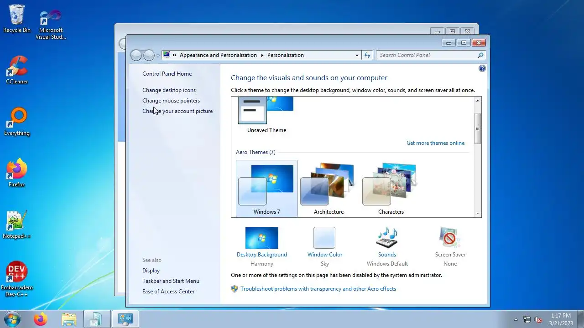
Task: Close the background window behind Personalization
Action: click(x=467, y=31)
